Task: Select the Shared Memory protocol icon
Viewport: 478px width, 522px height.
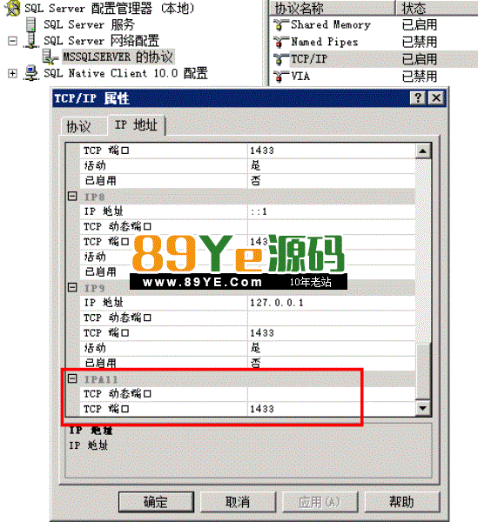Action: (281, 25)
